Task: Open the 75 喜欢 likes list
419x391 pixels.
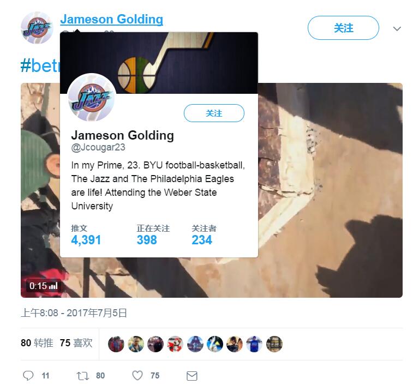Action: [x=76, y=343]
